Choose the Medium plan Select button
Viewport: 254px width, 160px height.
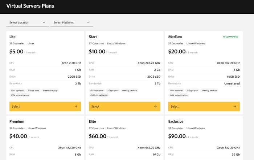point(204,107)
